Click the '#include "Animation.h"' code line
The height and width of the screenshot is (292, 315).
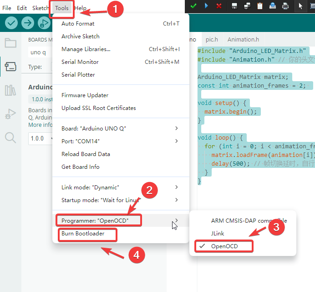(x=256, y=59)
